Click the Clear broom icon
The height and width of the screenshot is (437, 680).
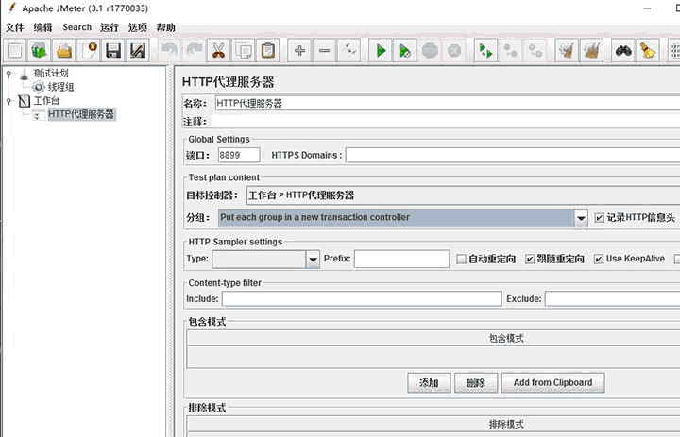click(567, 51)
